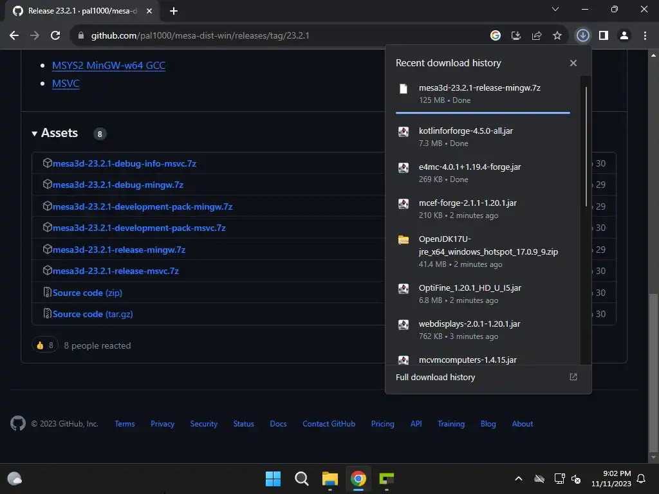This screenshot has height=494, width=659.
Task: Close the Release 23.2.1 tab
Action: pos(149,11)
